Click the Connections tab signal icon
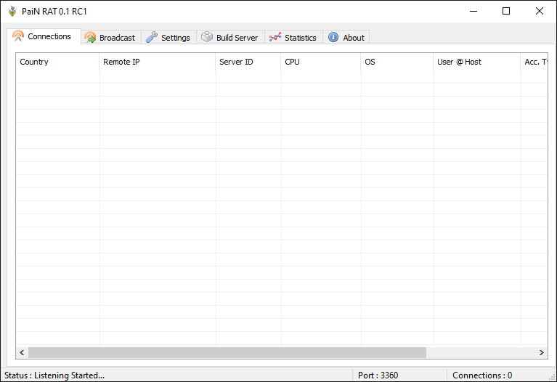The height and width of the screenshot is (382, 557). (19, 36)
